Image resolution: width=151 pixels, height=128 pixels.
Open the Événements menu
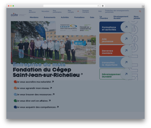(50, 17)
